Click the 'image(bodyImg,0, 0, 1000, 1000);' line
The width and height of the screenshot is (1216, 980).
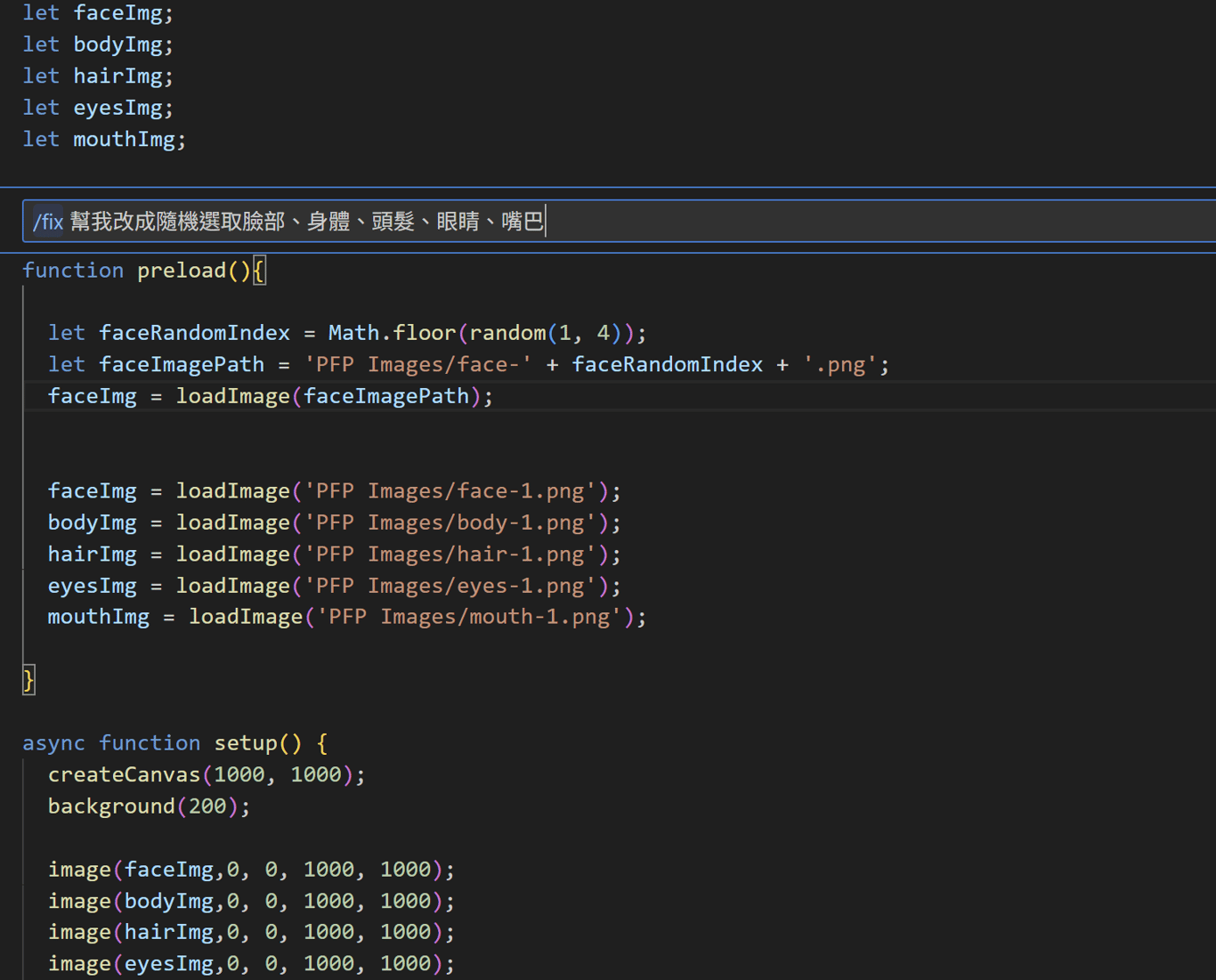[x=251, y=901]
